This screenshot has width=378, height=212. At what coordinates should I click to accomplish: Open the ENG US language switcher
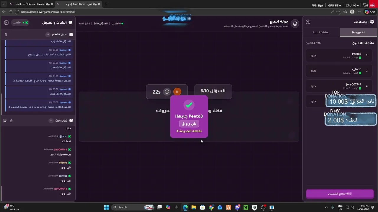(340, 207)
